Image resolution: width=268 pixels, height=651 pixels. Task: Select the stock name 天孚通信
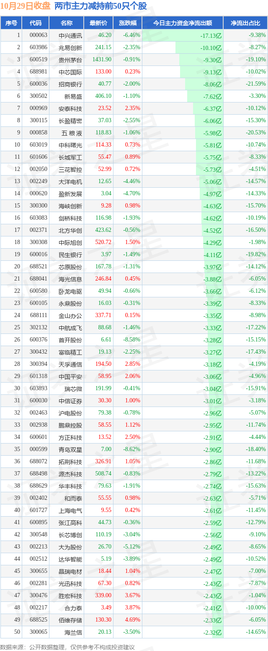click(x=70, y=364)
